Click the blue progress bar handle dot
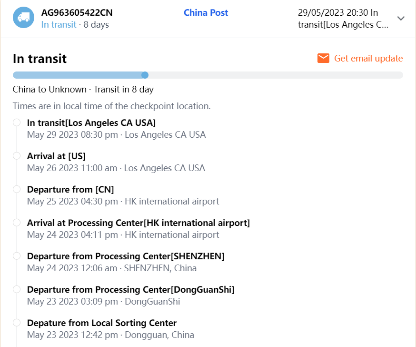The width and height of the screenshot is (416, 347). click(x=145, y=75)
